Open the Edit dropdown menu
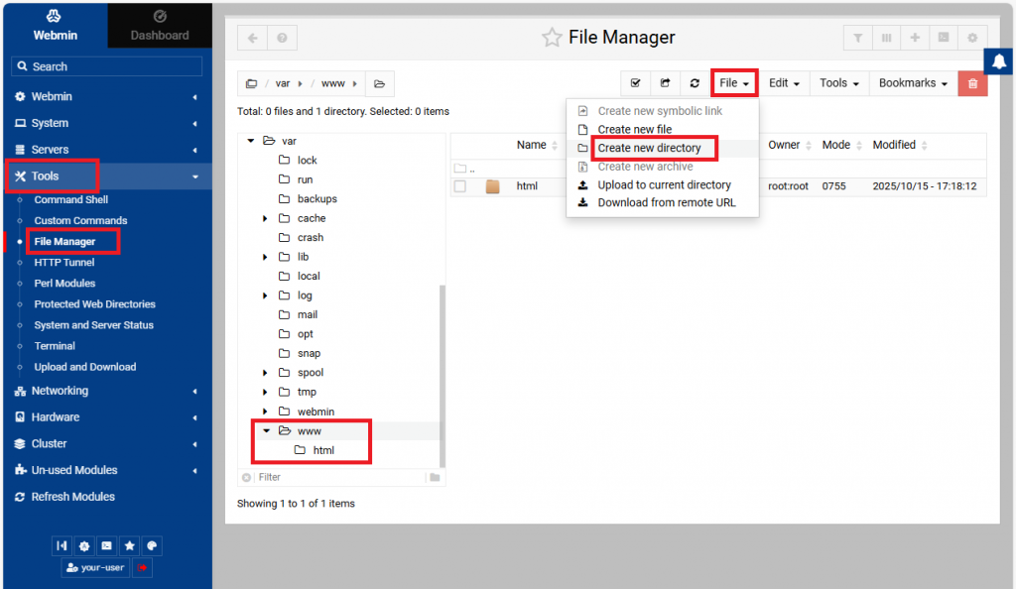1016x589 pixels. tap(784, 83)
